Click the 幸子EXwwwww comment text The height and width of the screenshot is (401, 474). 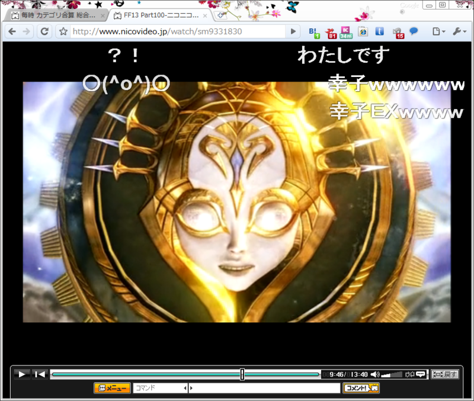tap(396, 111)
